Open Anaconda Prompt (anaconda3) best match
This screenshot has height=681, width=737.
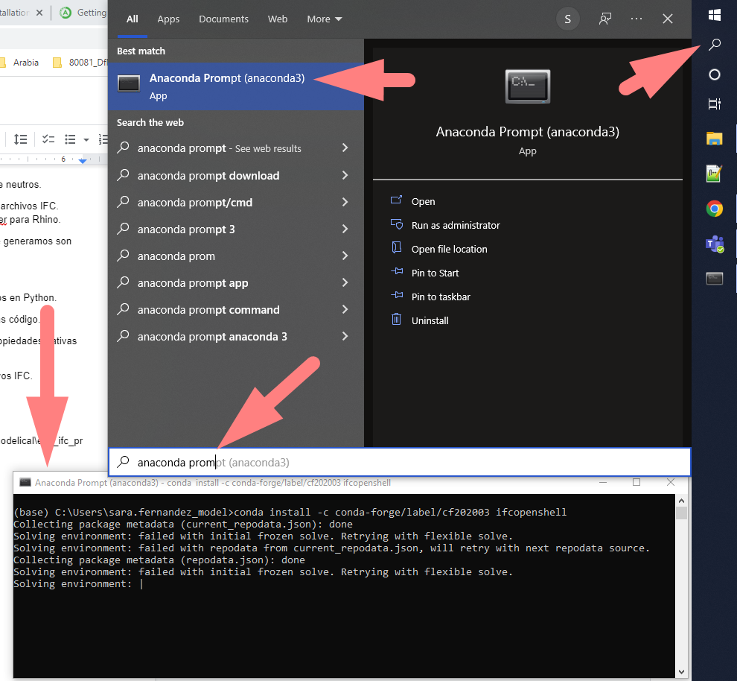point(236,86)
